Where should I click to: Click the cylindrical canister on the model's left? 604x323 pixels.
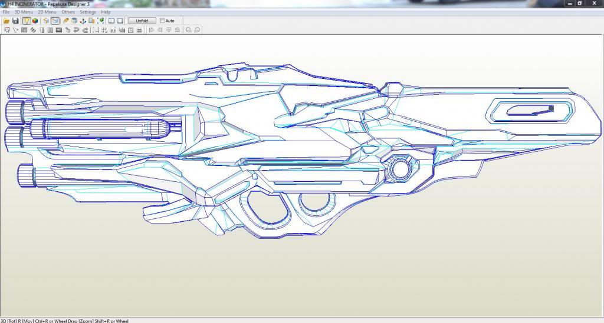[x=99, y=129]
